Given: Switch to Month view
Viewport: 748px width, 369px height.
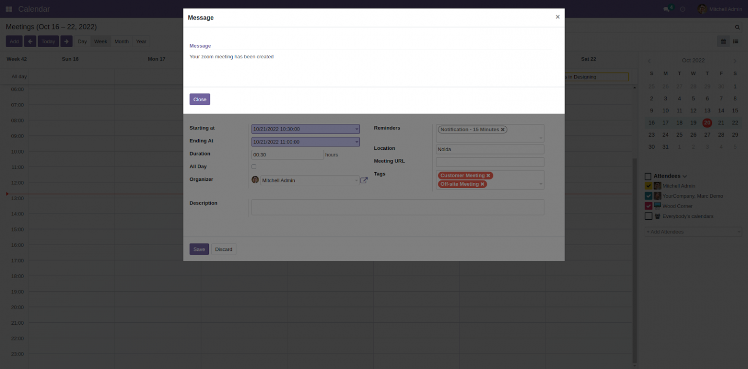Looking at the screenshot, I should click(x=121, y=41).
